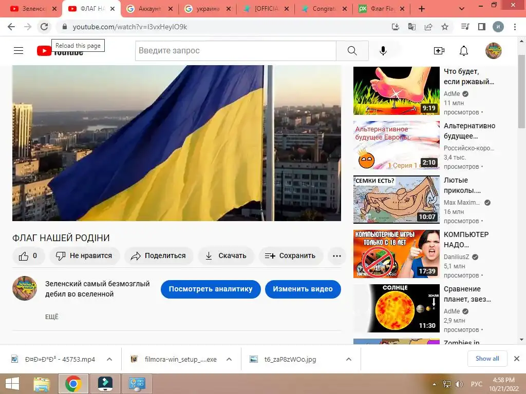
Task: Click the volume icon in system tray
Action: coord(459,384)
